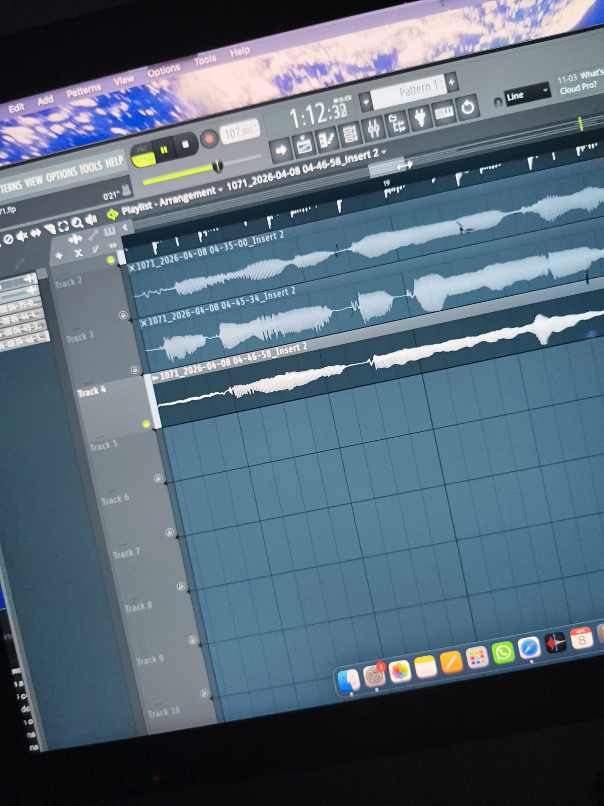The height and width of the screenshot is (806, 604).
Task: Open the Options menu in macOS menu bar
Action: tap(164, 71)
